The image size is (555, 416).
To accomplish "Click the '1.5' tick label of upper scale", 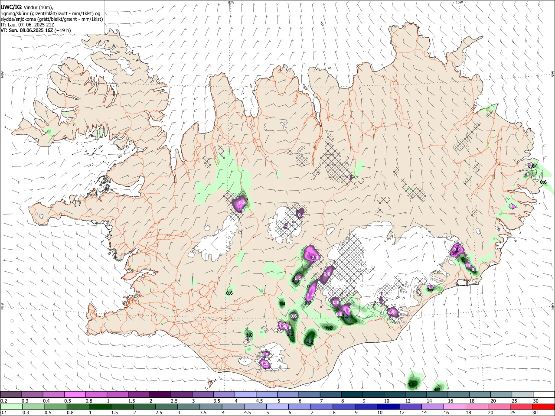I will coord(131,401).
